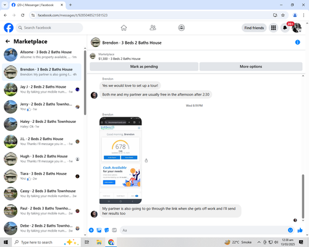The image size is (309, 247).
Task: Open Task View on taskbar
Action: [87, 242]
